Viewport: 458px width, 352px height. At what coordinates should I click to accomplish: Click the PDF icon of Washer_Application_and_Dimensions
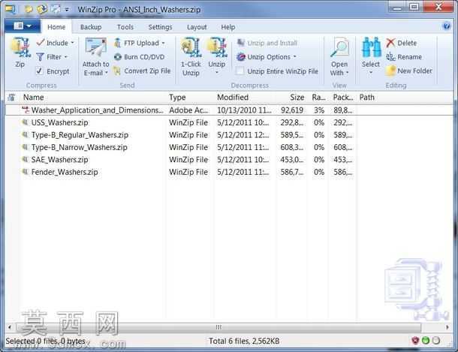coord(26,110)
